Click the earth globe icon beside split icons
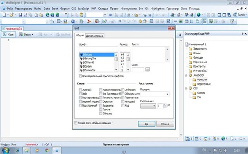 198,15
